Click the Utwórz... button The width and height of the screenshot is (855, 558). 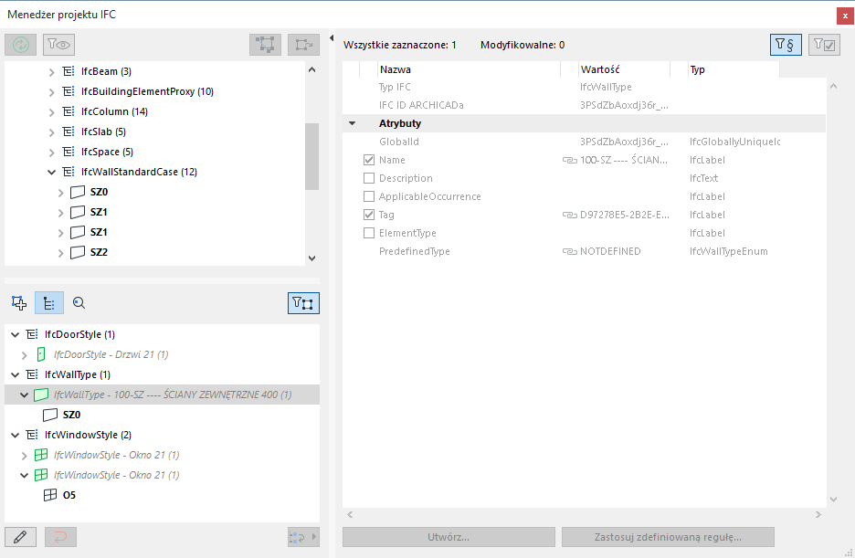449,537
